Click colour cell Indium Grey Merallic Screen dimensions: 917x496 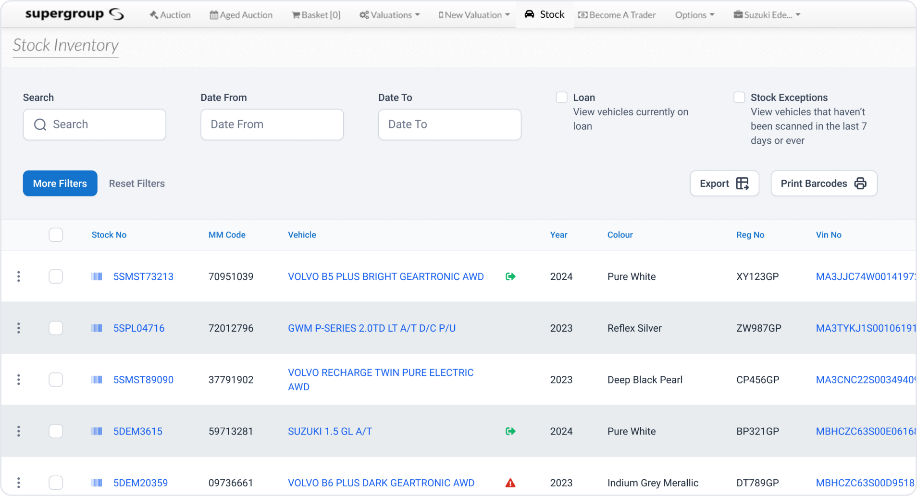(x=653, y=483)
